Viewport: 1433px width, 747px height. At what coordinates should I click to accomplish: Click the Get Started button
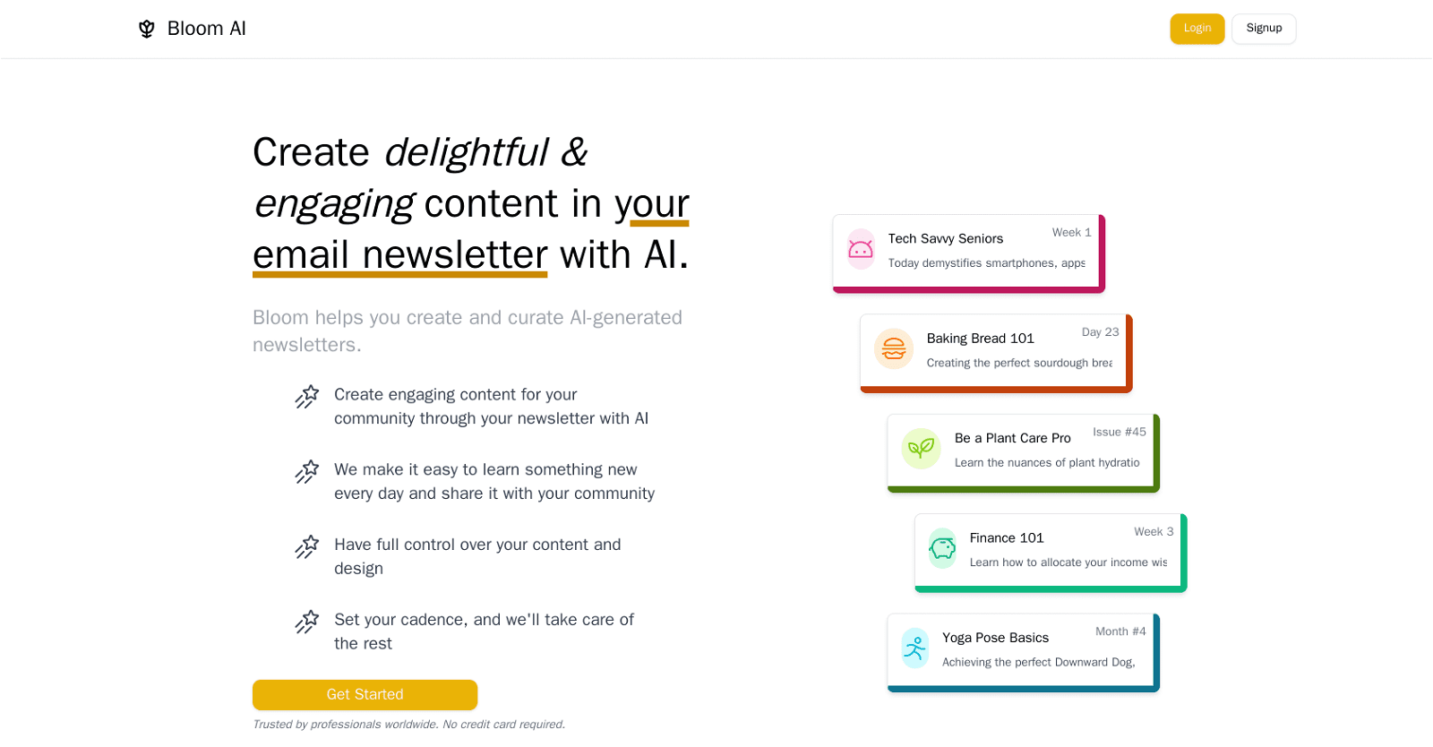(x=365, y=694)
